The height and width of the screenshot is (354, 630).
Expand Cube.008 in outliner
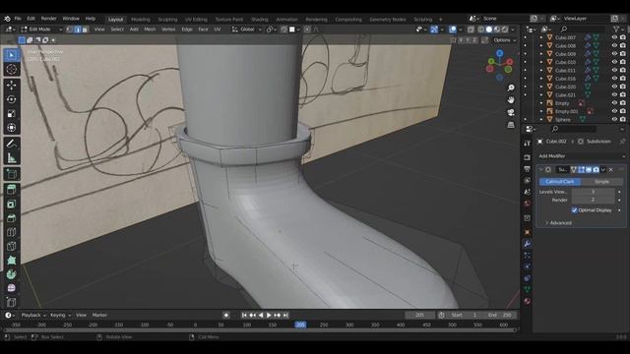[x=541, y=46]
